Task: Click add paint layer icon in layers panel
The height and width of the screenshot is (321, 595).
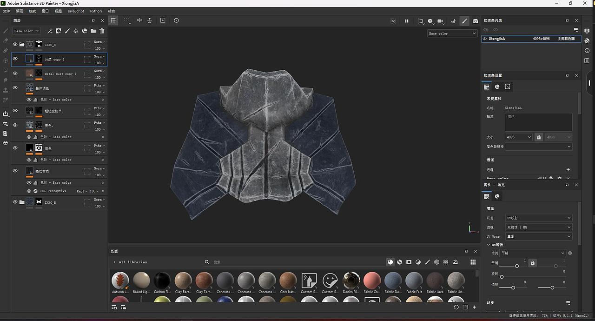Action: [x=67, y=31]
